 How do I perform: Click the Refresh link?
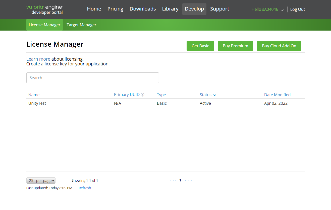coord(85,188)
